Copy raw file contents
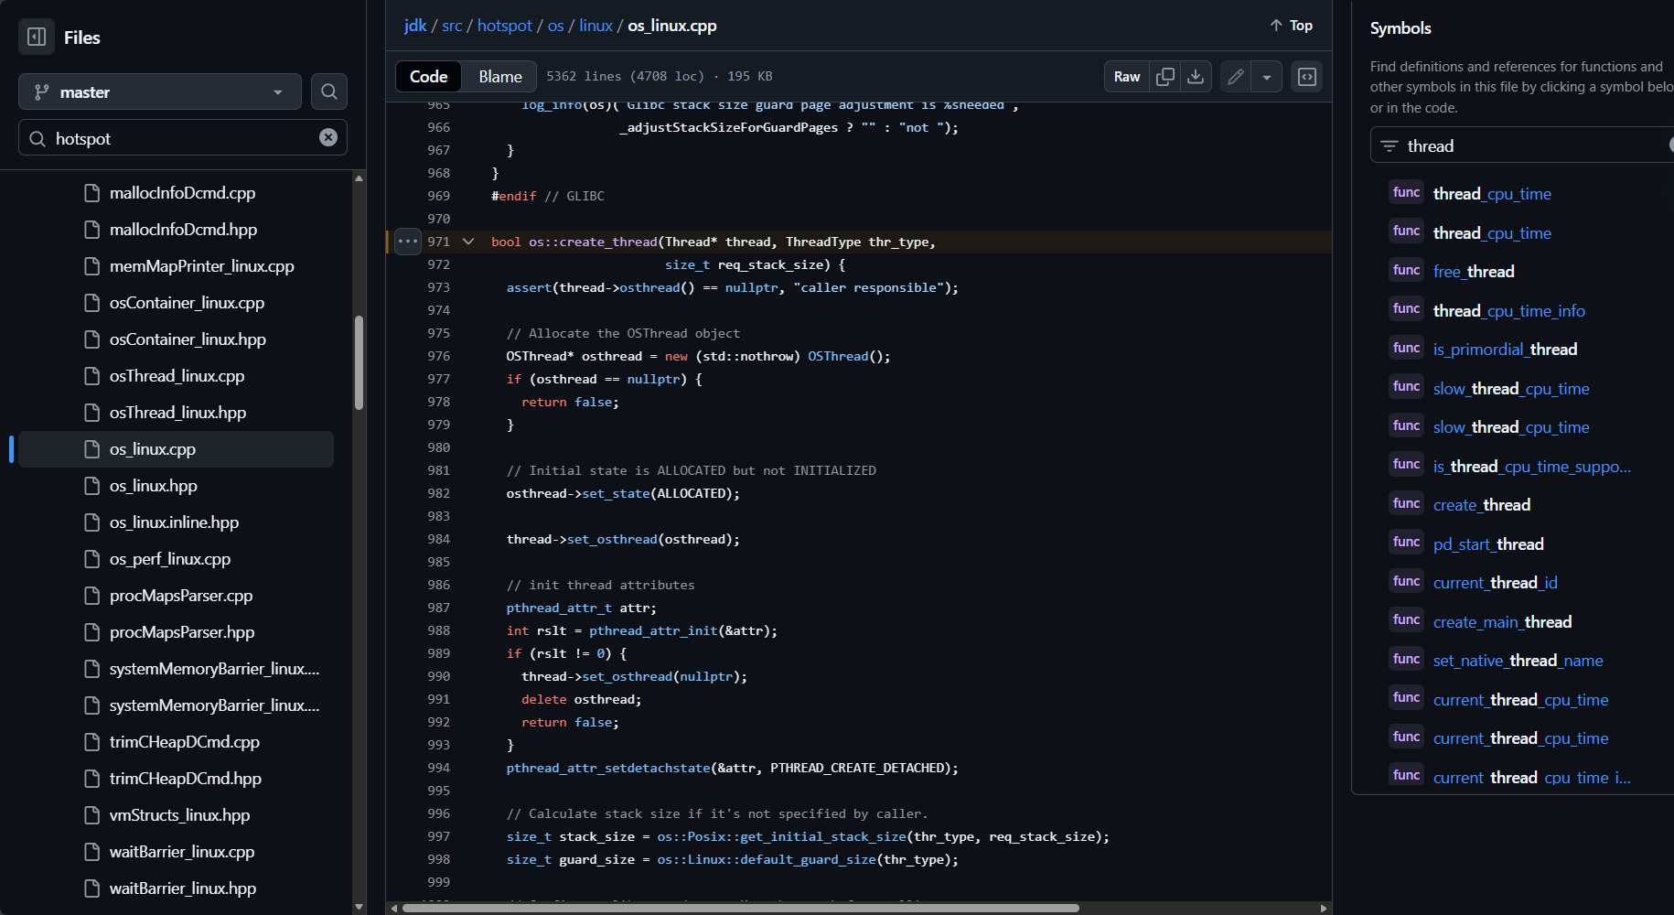Image resolution: width=1674 pixels, height=915 pixels. (x=1165, y=77)
